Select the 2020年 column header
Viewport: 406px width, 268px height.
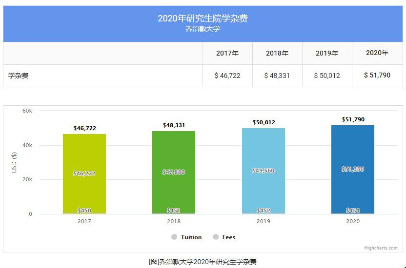tap(377, 53)
